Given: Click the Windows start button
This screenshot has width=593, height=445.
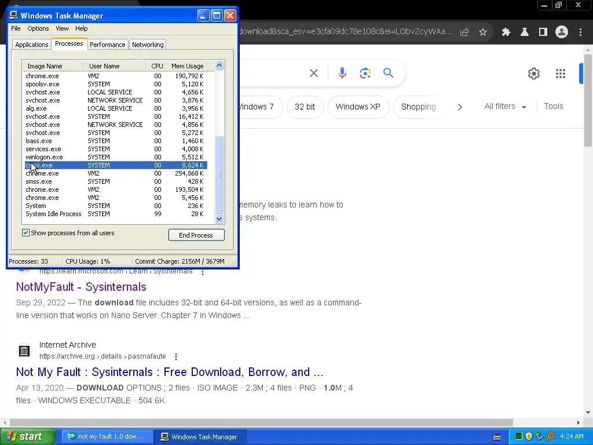Looking at the screenshot, I should click(x=28, y=437).
